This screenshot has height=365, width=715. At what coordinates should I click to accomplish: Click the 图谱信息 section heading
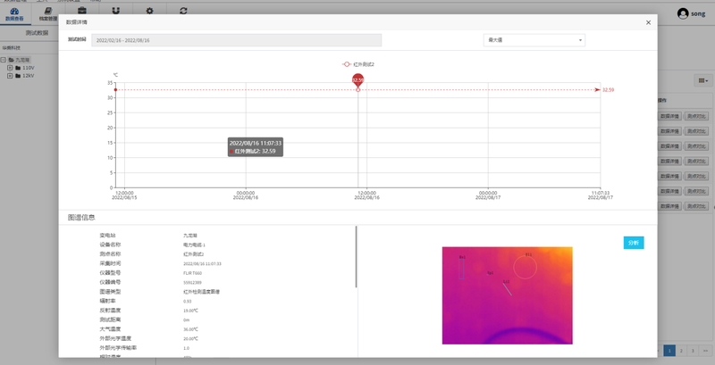click(x=81, y=218)
